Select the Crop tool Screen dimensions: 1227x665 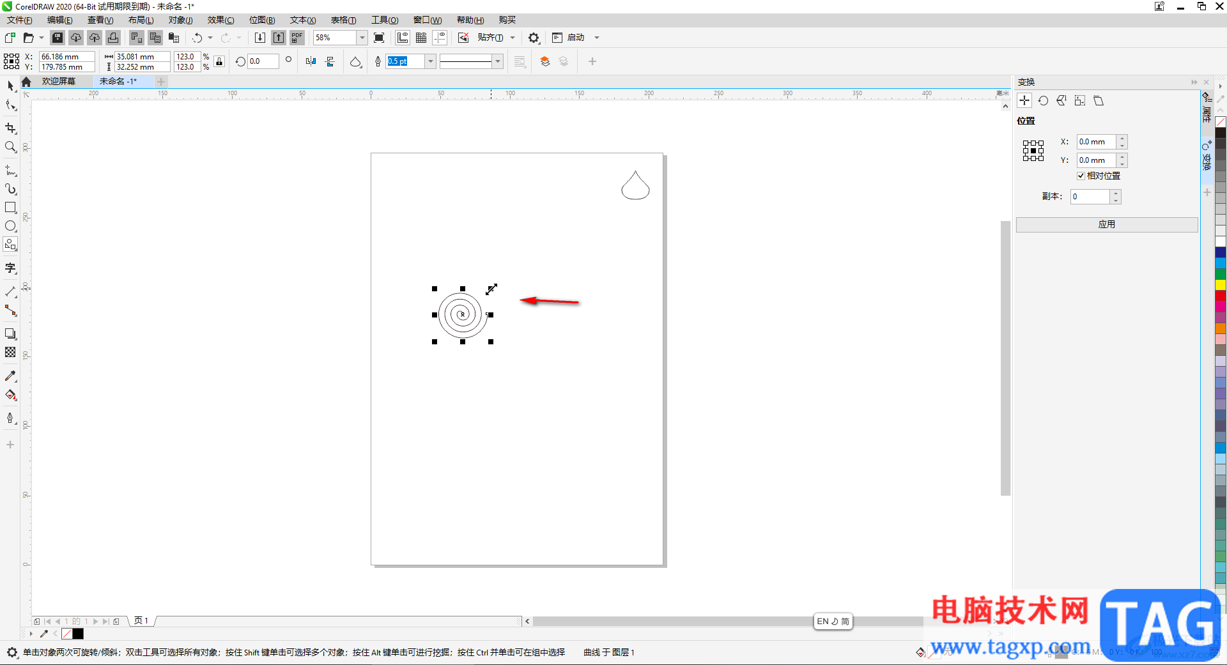pos(10,128)
